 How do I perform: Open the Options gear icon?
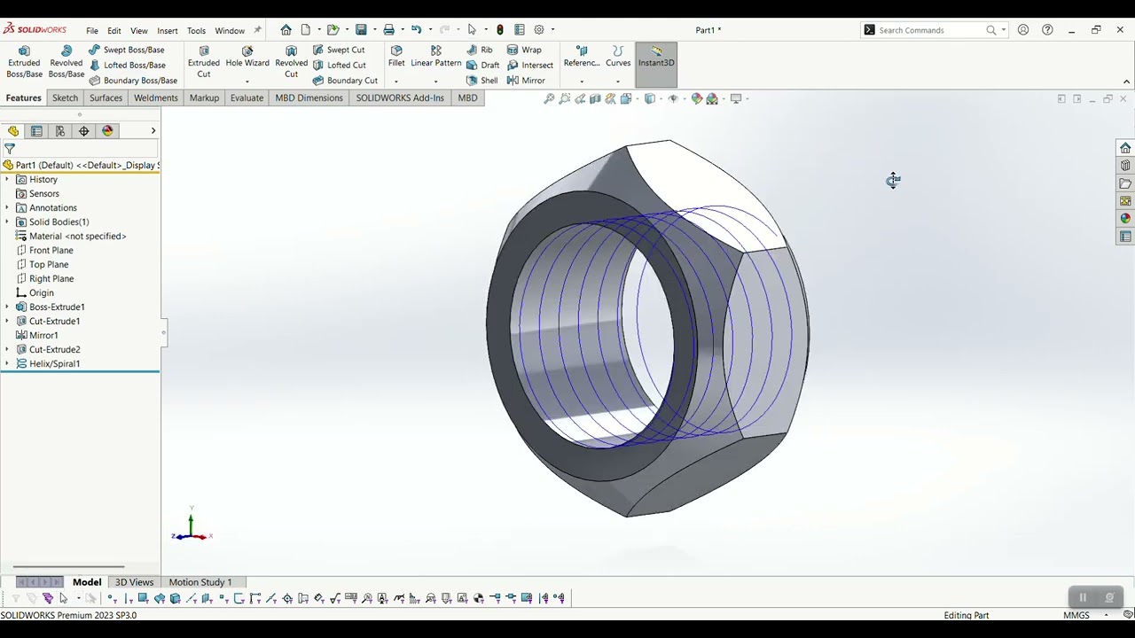tap(538, 29)
